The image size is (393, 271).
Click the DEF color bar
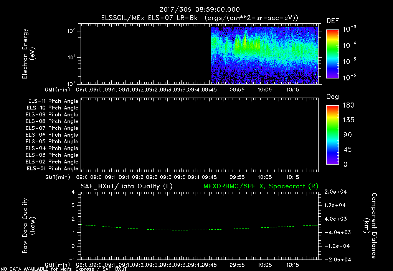(332, 54)
